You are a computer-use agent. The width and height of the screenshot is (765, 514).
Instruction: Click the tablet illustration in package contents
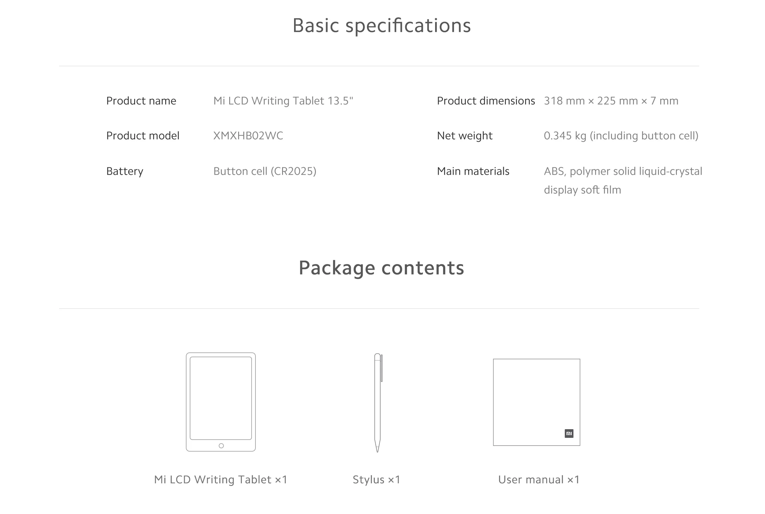[x=221, y=398]
